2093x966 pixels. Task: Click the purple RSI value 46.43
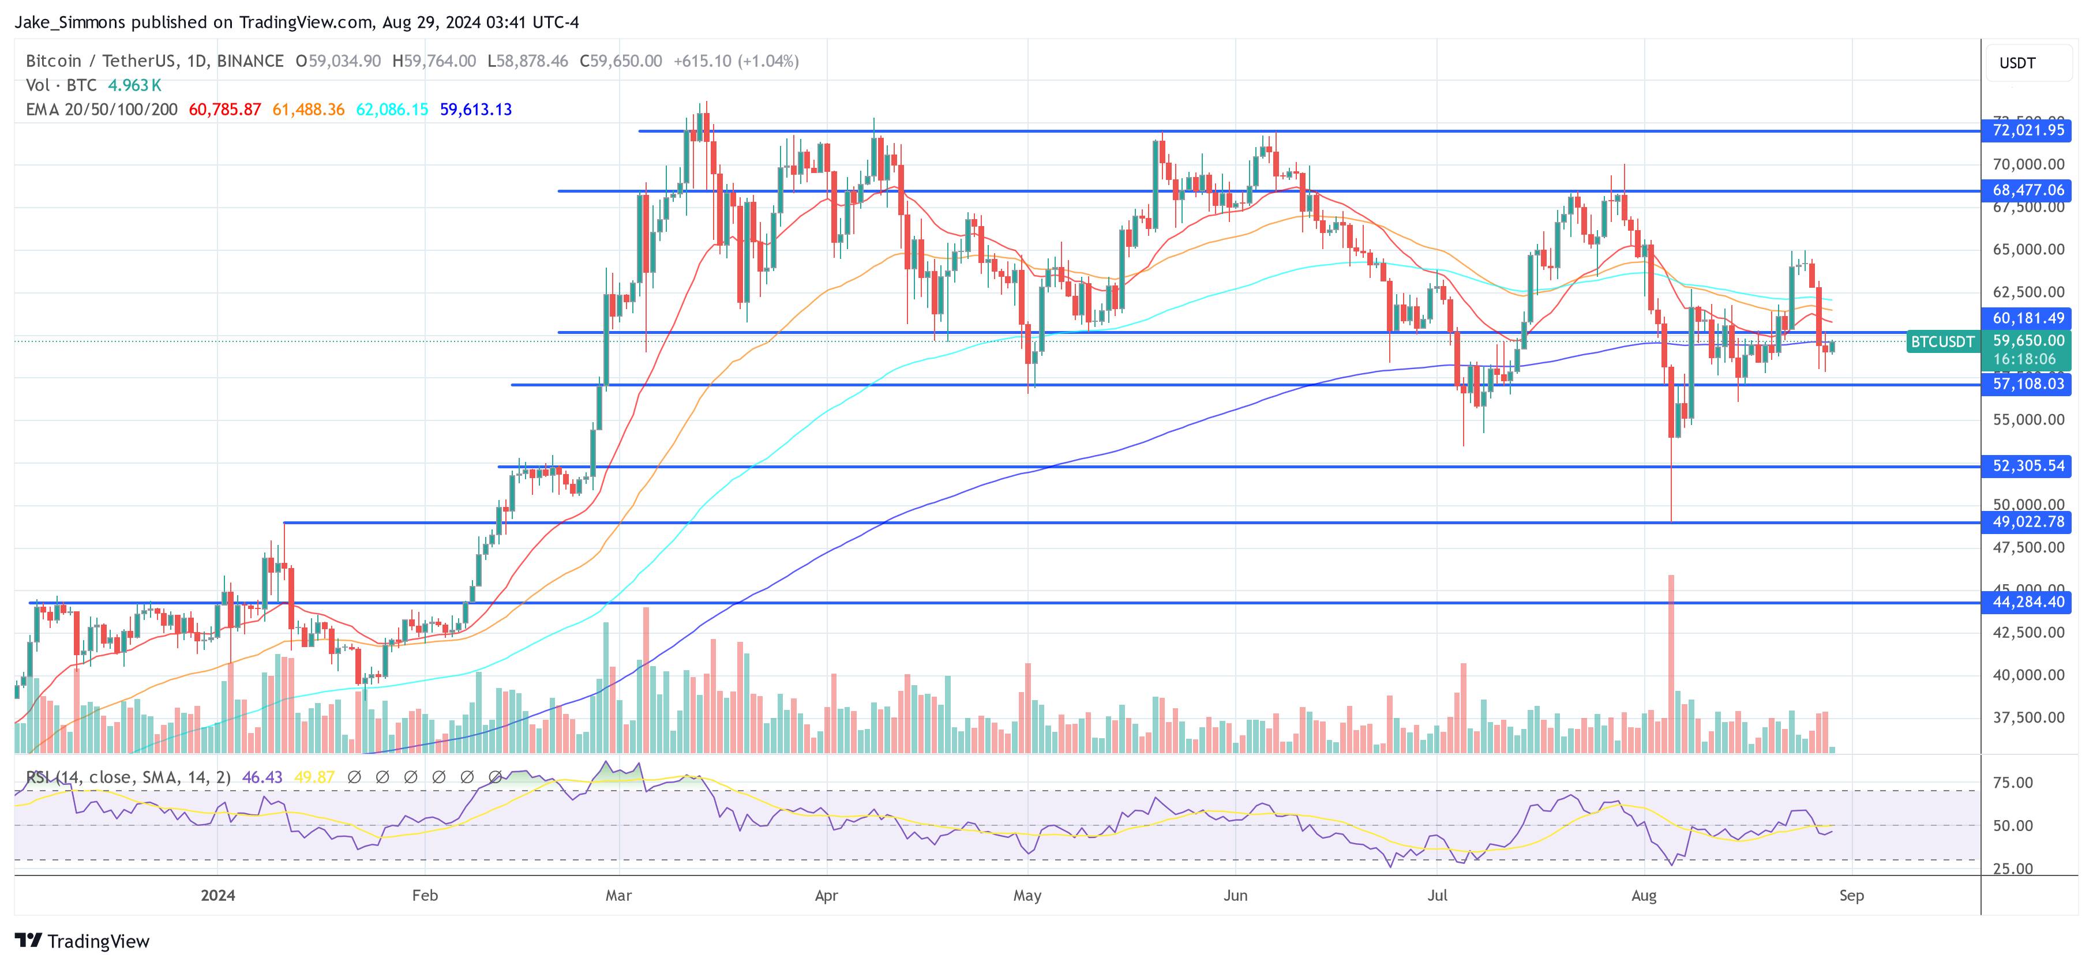[262, 777]
